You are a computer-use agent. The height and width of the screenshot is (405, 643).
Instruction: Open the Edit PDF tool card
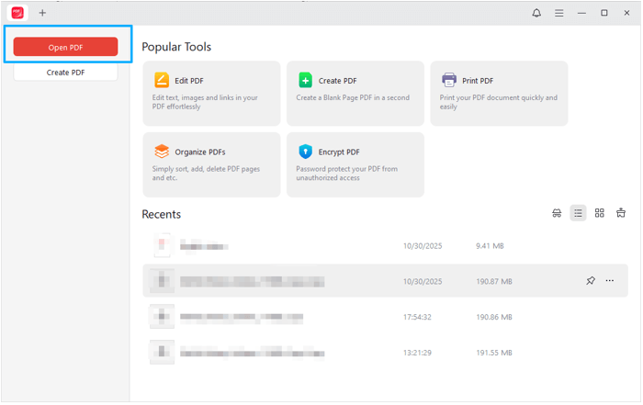click(x=211, y=94)
